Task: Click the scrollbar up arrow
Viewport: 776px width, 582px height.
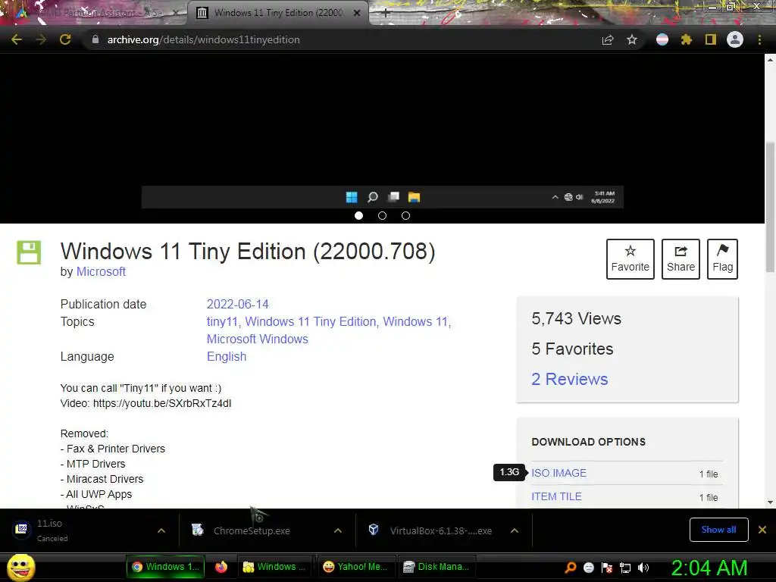Action: 770,59
